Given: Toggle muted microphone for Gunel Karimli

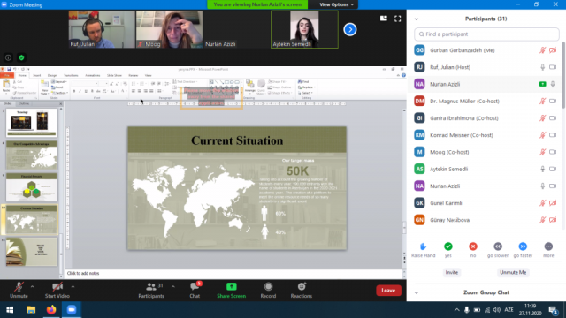Looking at the screenshot, I should click(x=542, y=203).
